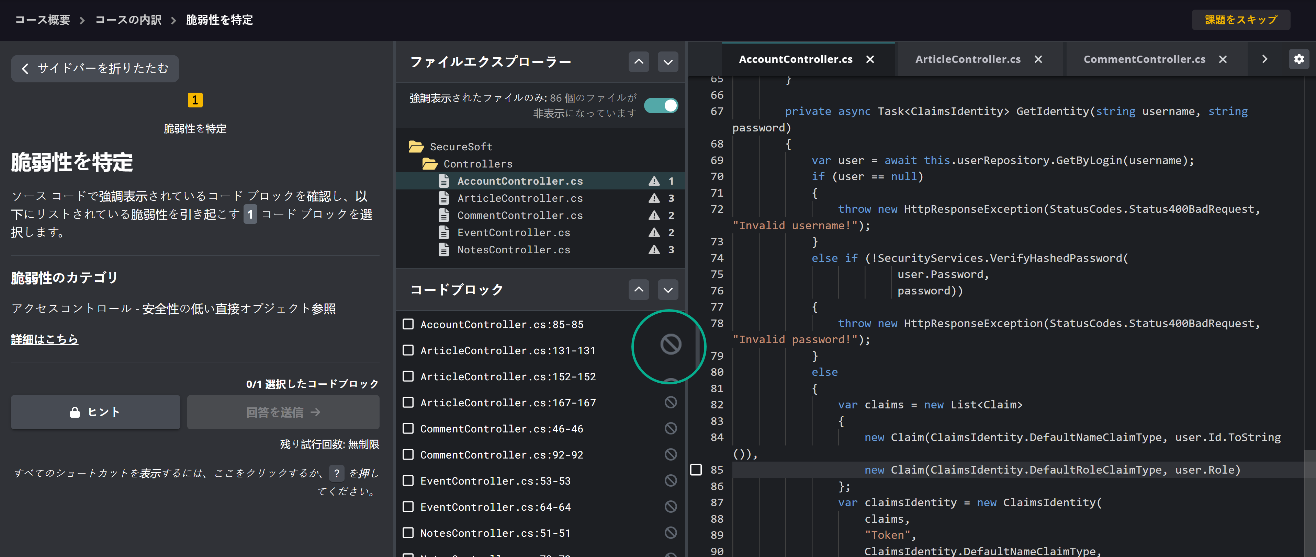This screenshot has width=1316, height=557.
Task: Go to コースの内訳 breadcrumb
Action: tap(128, 20)
